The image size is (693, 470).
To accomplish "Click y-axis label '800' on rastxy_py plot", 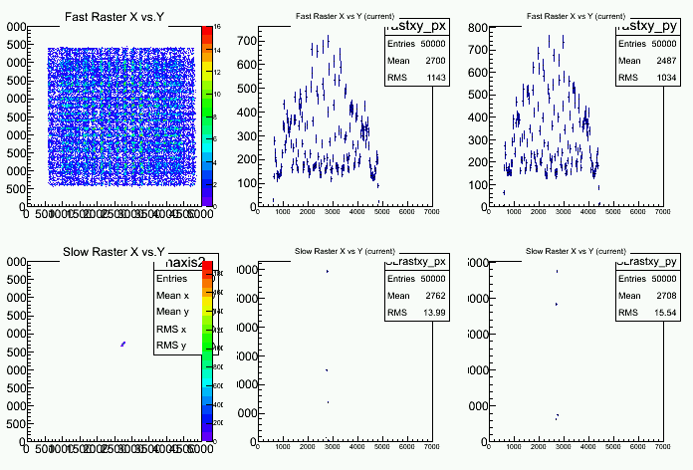I will 477,28.
